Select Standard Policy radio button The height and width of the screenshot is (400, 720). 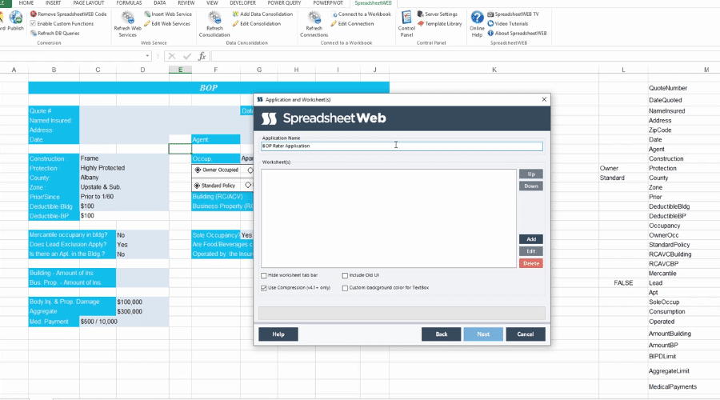[197, 186]
